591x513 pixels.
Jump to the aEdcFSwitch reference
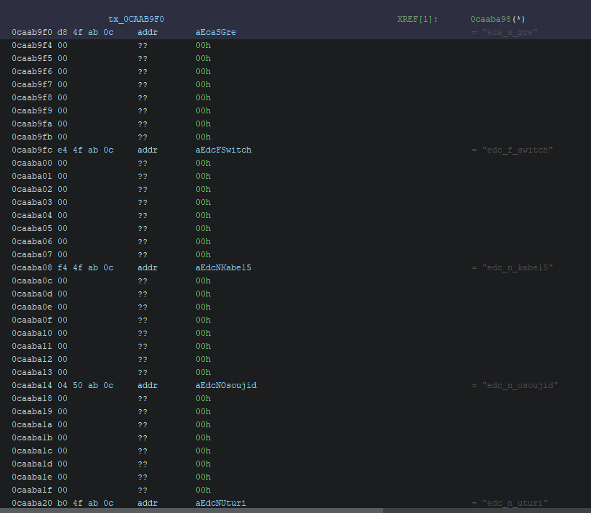[x=223, y=150]
